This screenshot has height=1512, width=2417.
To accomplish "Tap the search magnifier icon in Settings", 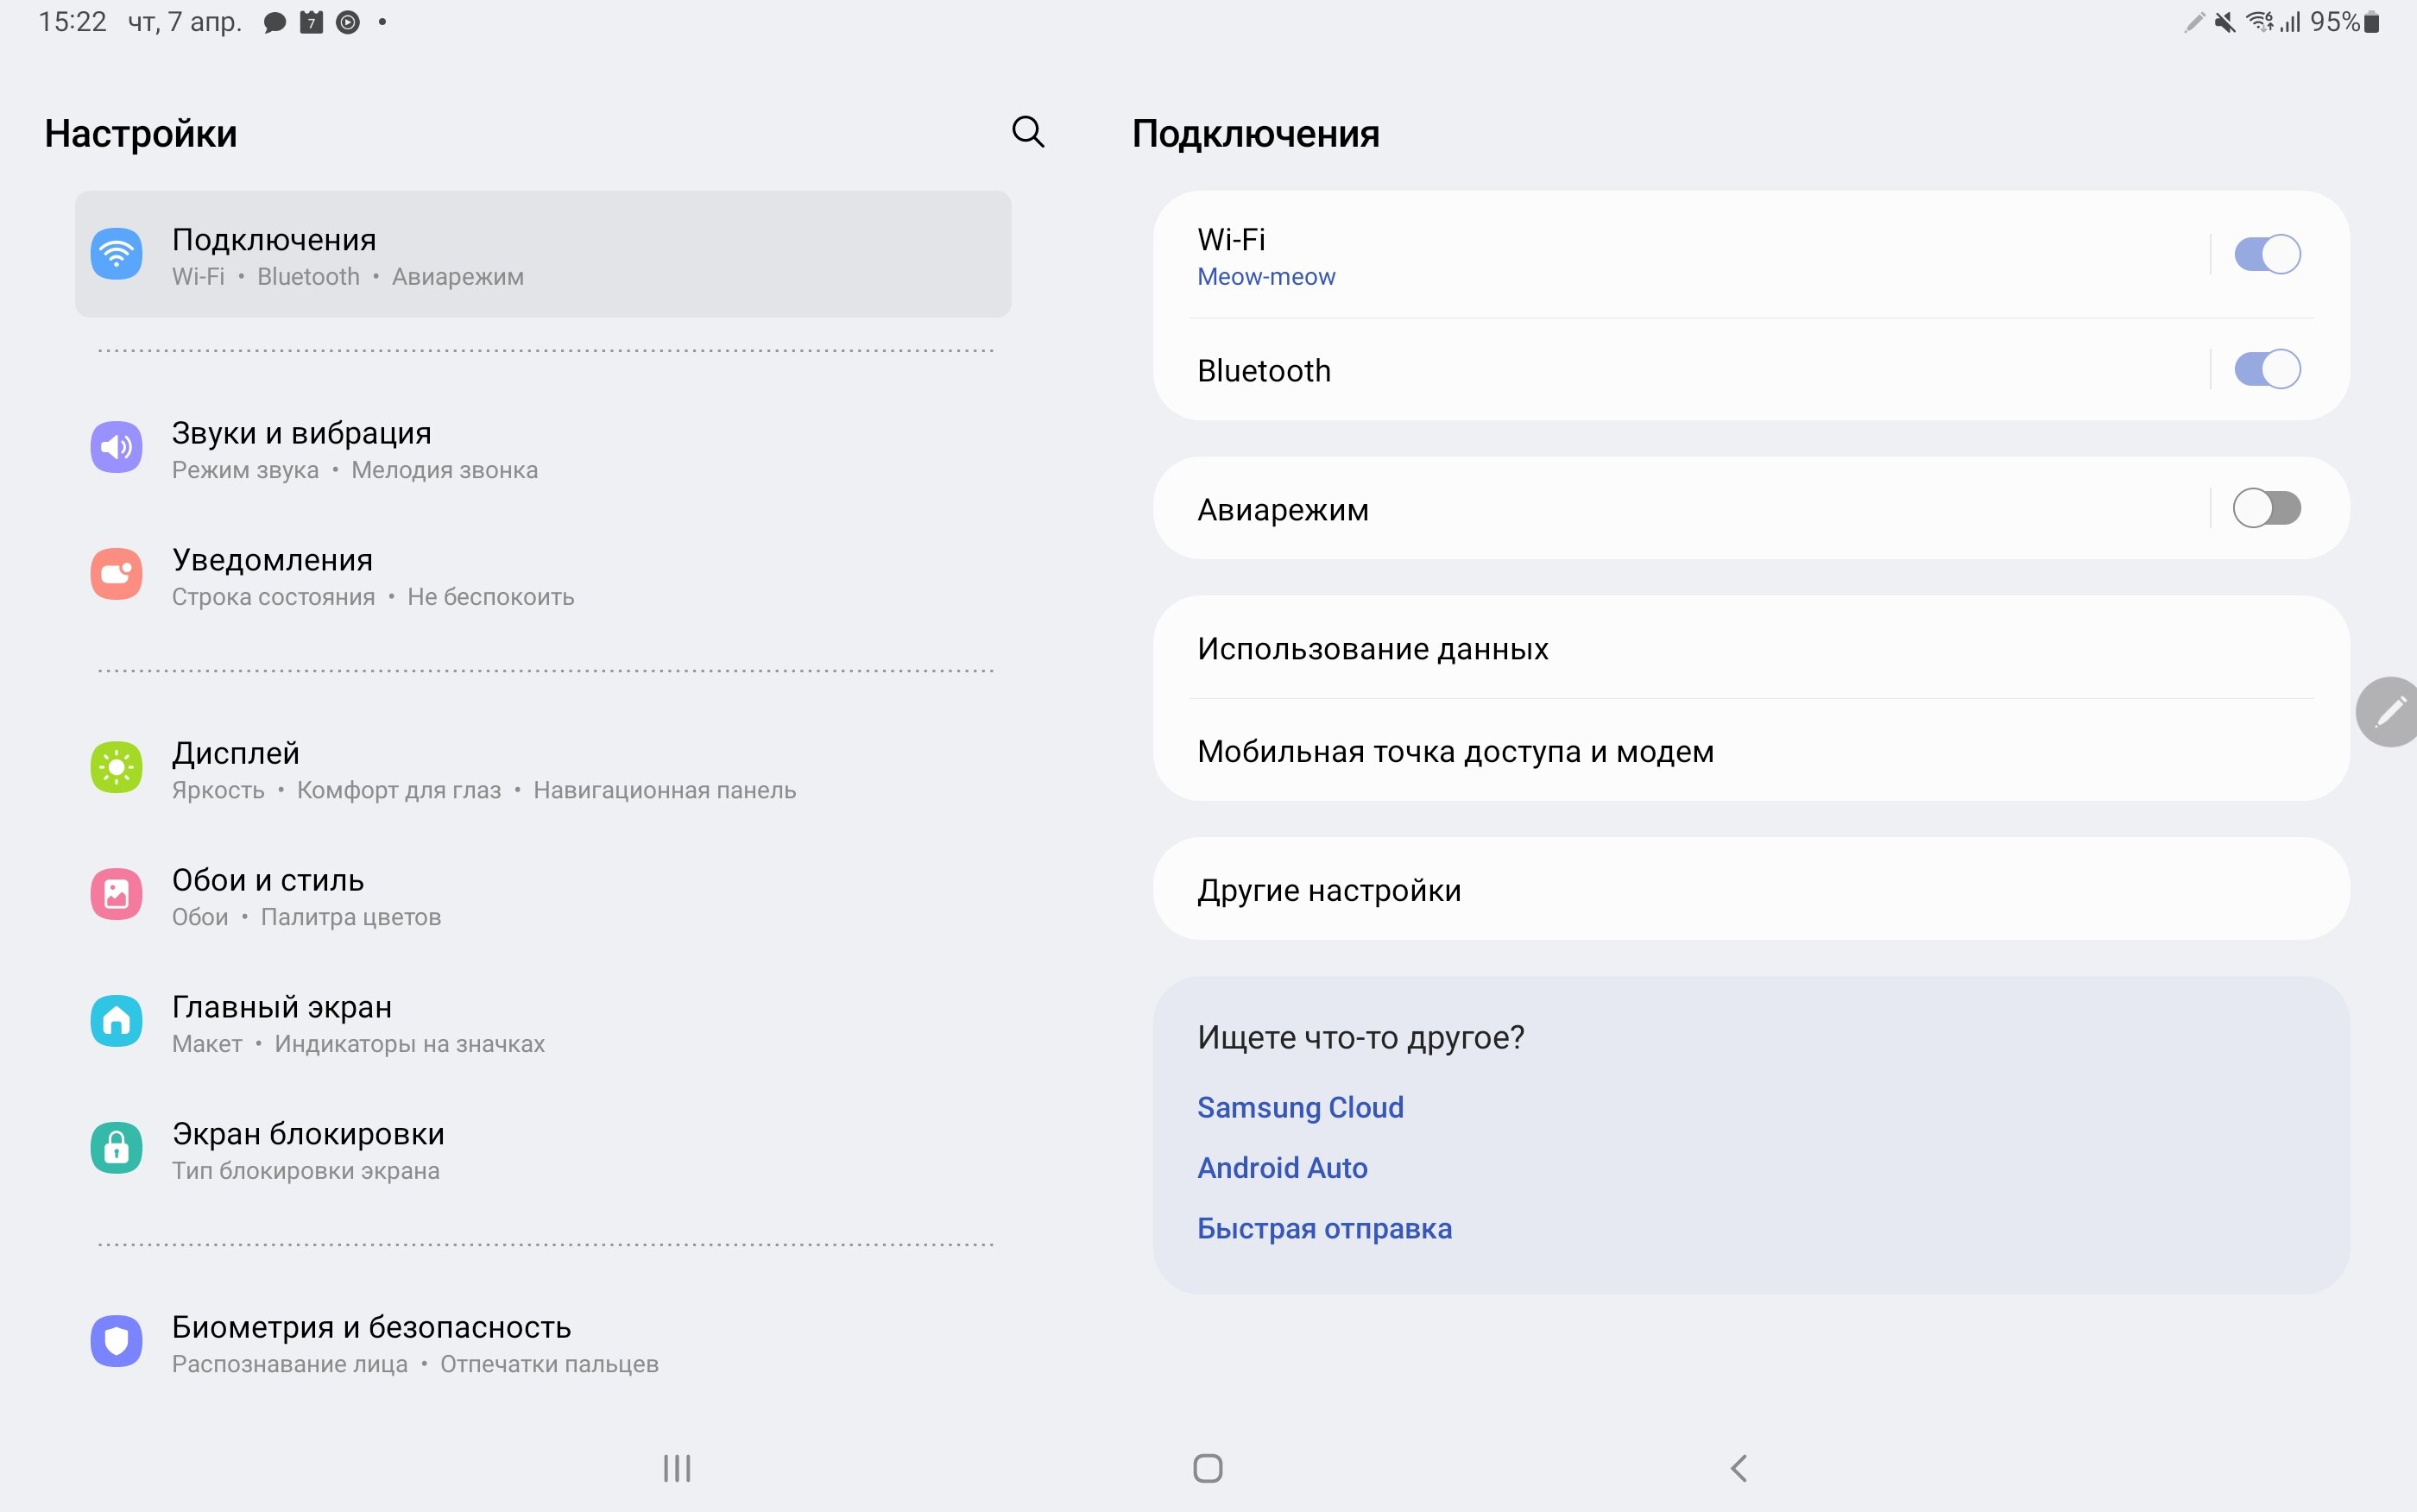I will click(1028, 132).
